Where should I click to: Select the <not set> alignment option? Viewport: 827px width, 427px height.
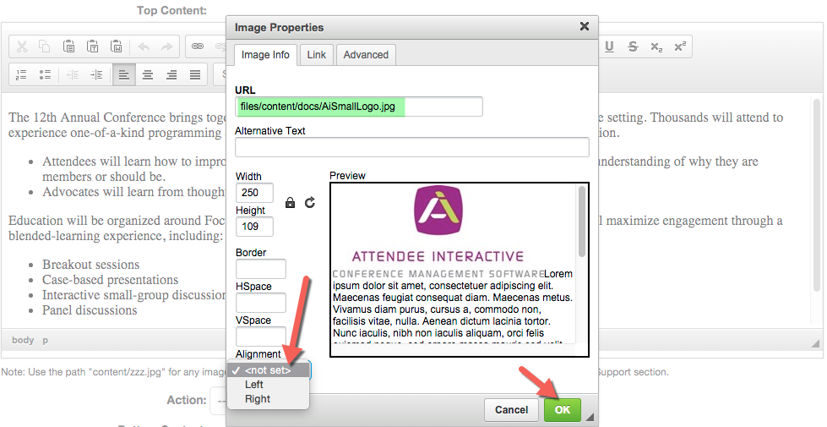(267, 370)
